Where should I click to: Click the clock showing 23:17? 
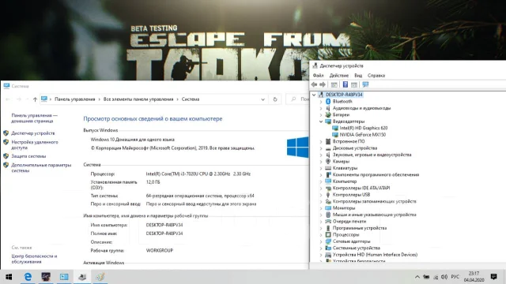pyautogui.click(x=474, y=274)
